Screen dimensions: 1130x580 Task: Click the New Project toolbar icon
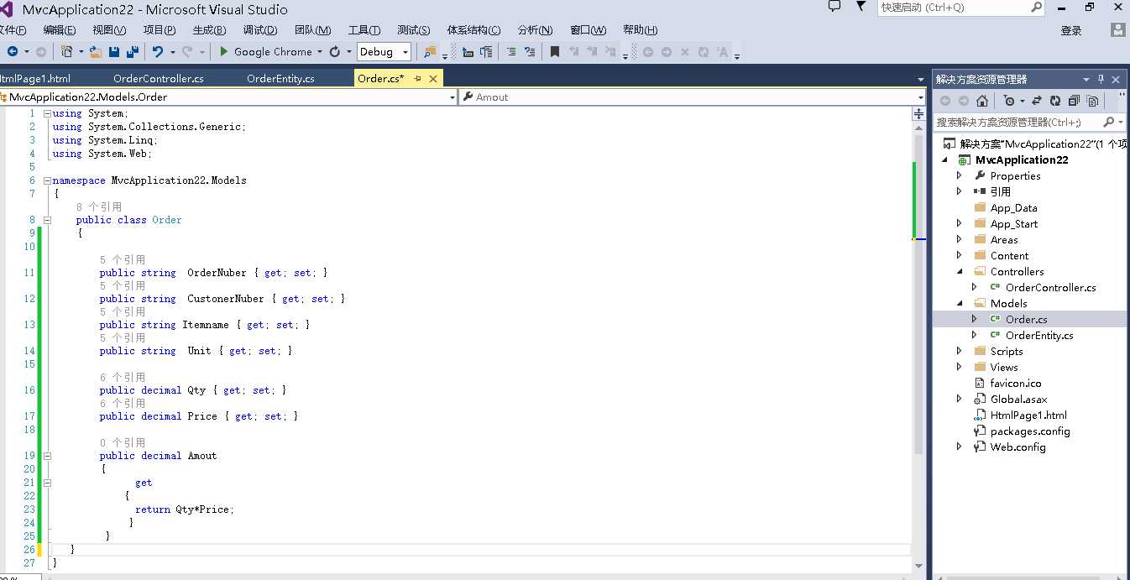click(x=67, y=52)
